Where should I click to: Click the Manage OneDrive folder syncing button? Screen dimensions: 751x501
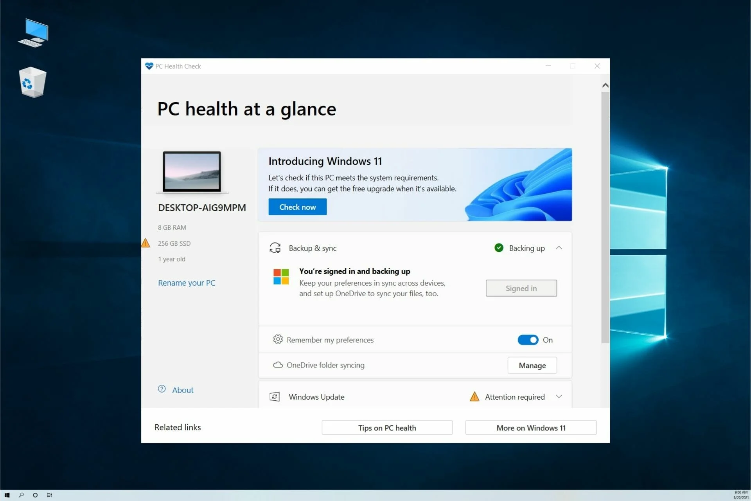point(532,365)
